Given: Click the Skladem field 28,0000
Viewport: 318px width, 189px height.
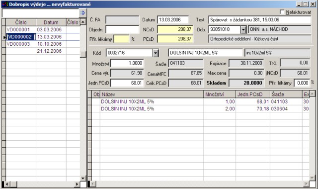Looking at the screenshot, I should 246,83.
